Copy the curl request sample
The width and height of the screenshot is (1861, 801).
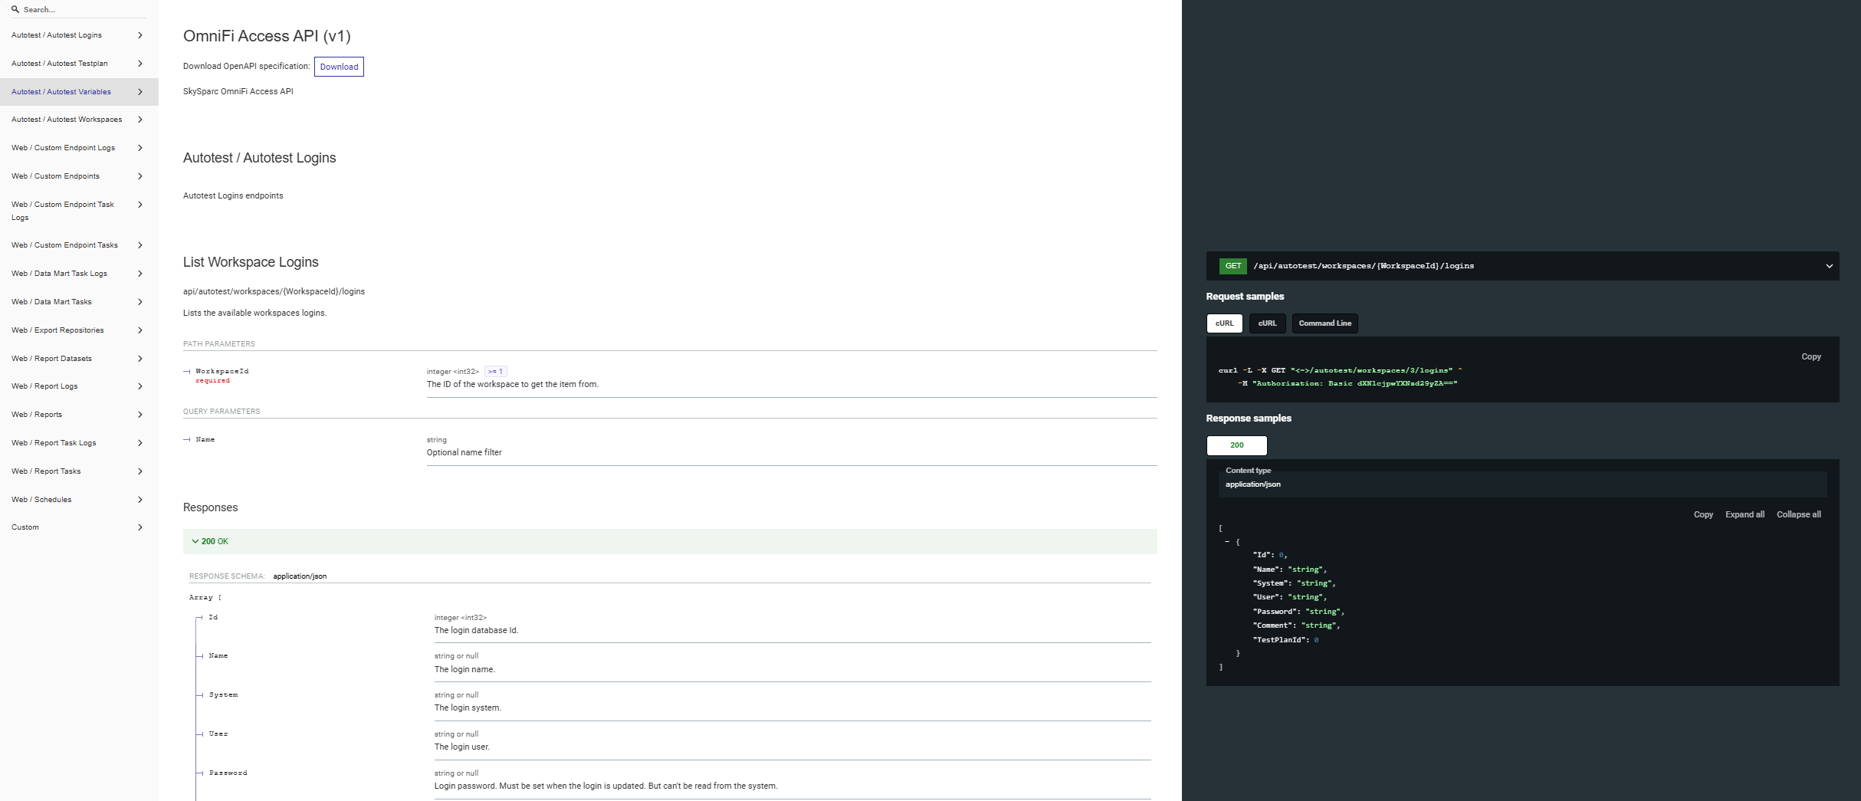point(1811,356)
